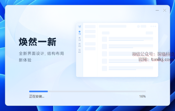Close the installer window
The width and height of the screenshot is (175, 111).
pyautogui.click(x=164, y=10)
